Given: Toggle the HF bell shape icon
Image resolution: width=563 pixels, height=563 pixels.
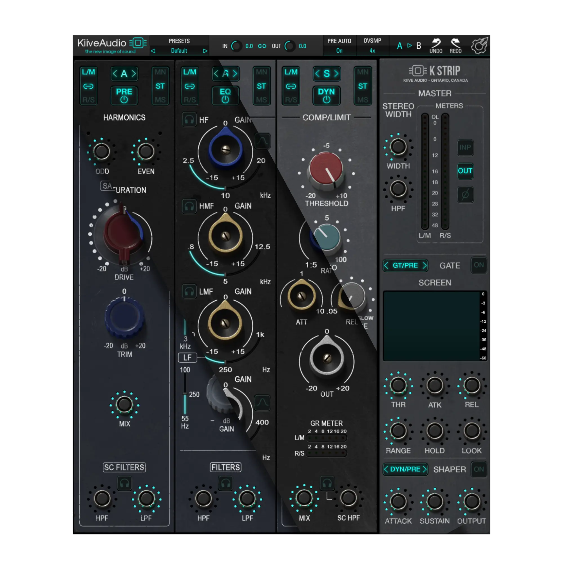Looking at the screenshot, I should pyautogui.click(x=262, y=141).
